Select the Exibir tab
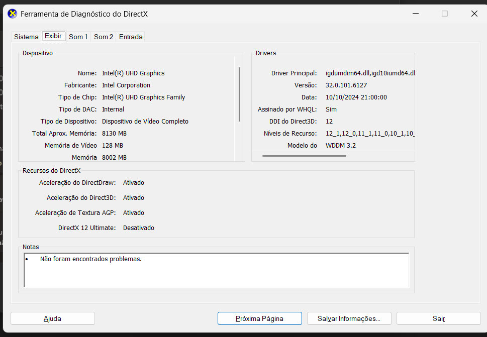Viewport: 487px width, 337px height. pos(53,36)
